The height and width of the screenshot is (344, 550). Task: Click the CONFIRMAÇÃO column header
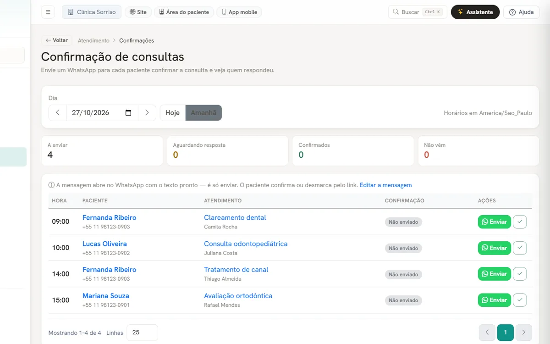pyautogui.click(x=405, y=201)
